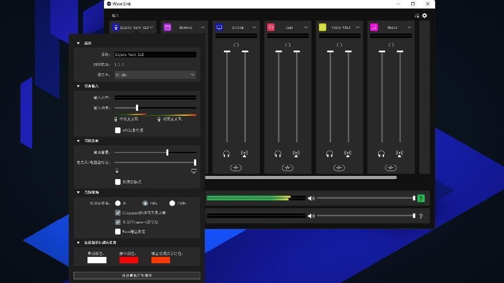The height and width of the screenshot is (283, 504).
Task: Toggle fader link on Voice Chat channel
Action: (x=339, y=45)
